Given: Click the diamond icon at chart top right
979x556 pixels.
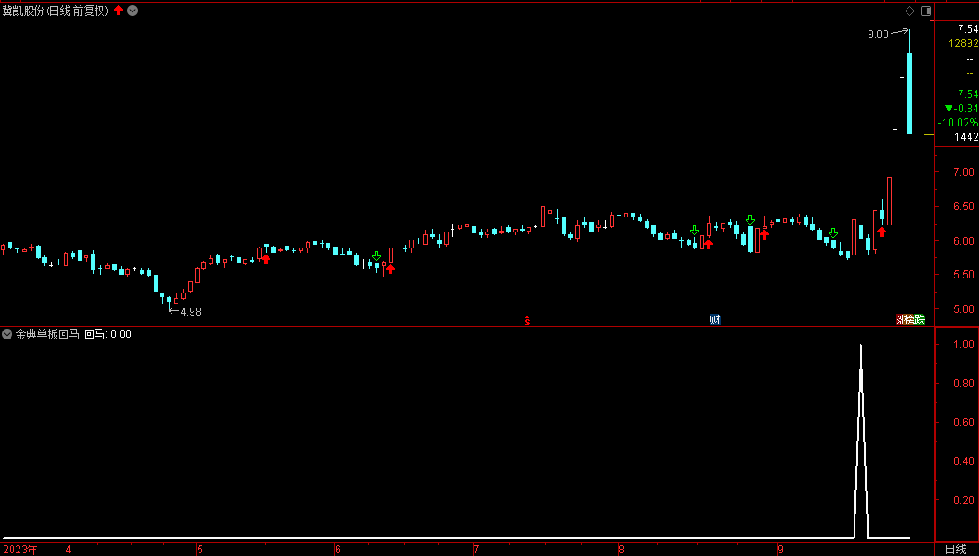Looking at the screenshot, I should coord(909,11).
